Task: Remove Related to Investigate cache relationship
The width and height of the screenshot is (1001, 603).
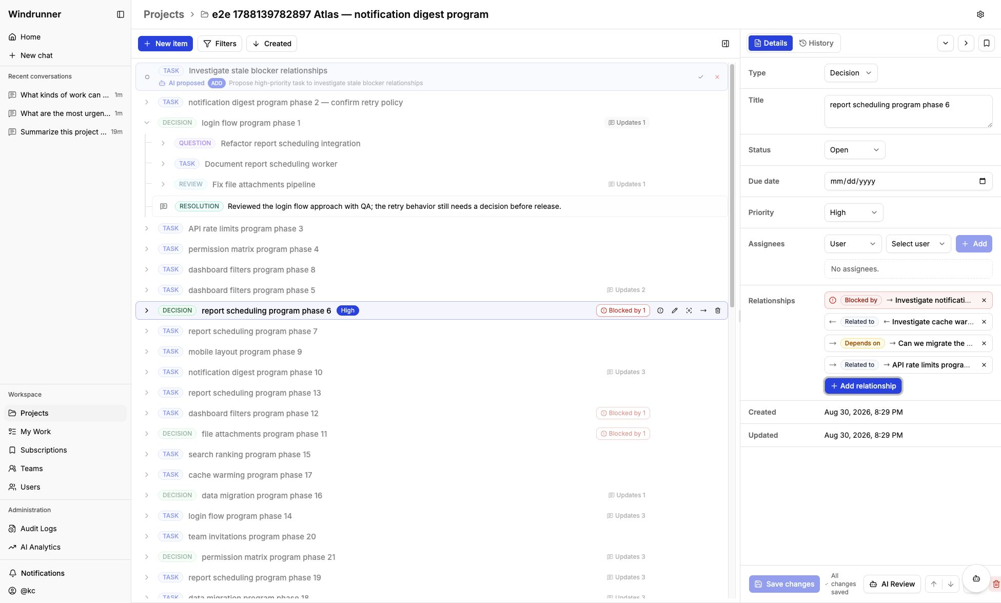Action: [x=984, y=322]
